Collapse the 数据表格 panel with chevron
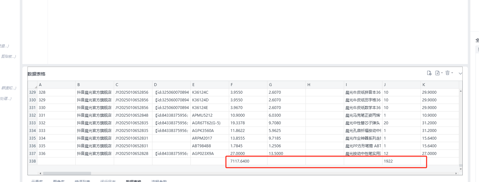Viewport: 479px width, 182px height. coord(460,73)
